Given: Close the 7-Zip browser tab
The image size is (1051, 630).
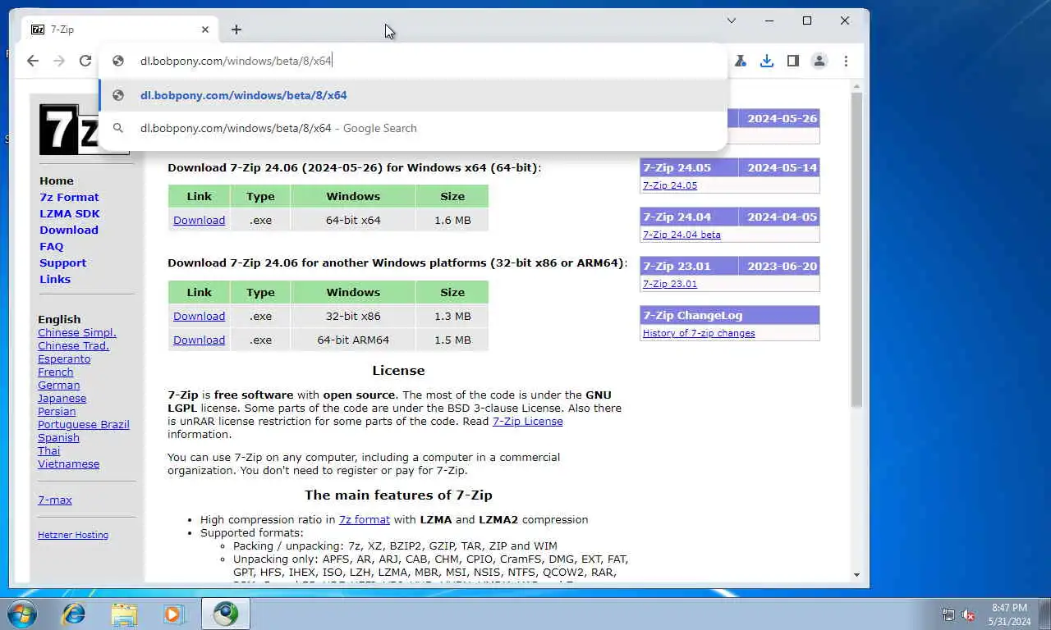Looking at the screenshot, I should point(205,30).
